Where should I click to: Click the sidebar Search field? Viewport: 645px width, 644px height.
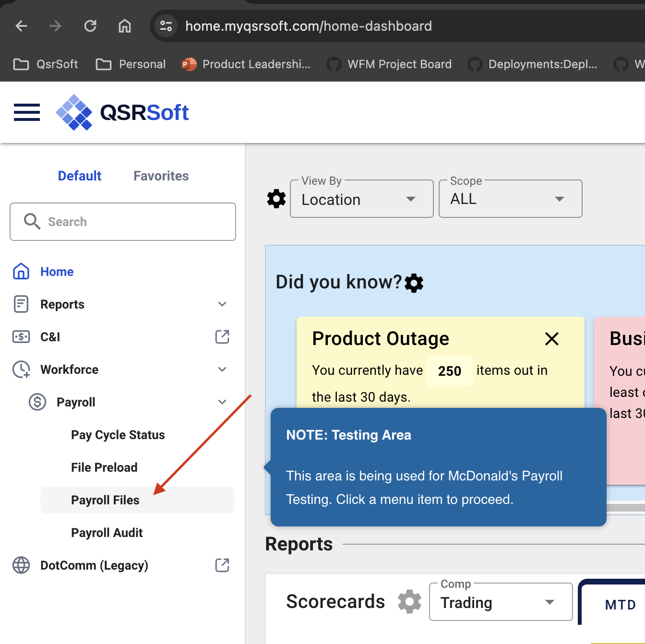point(123,222)
